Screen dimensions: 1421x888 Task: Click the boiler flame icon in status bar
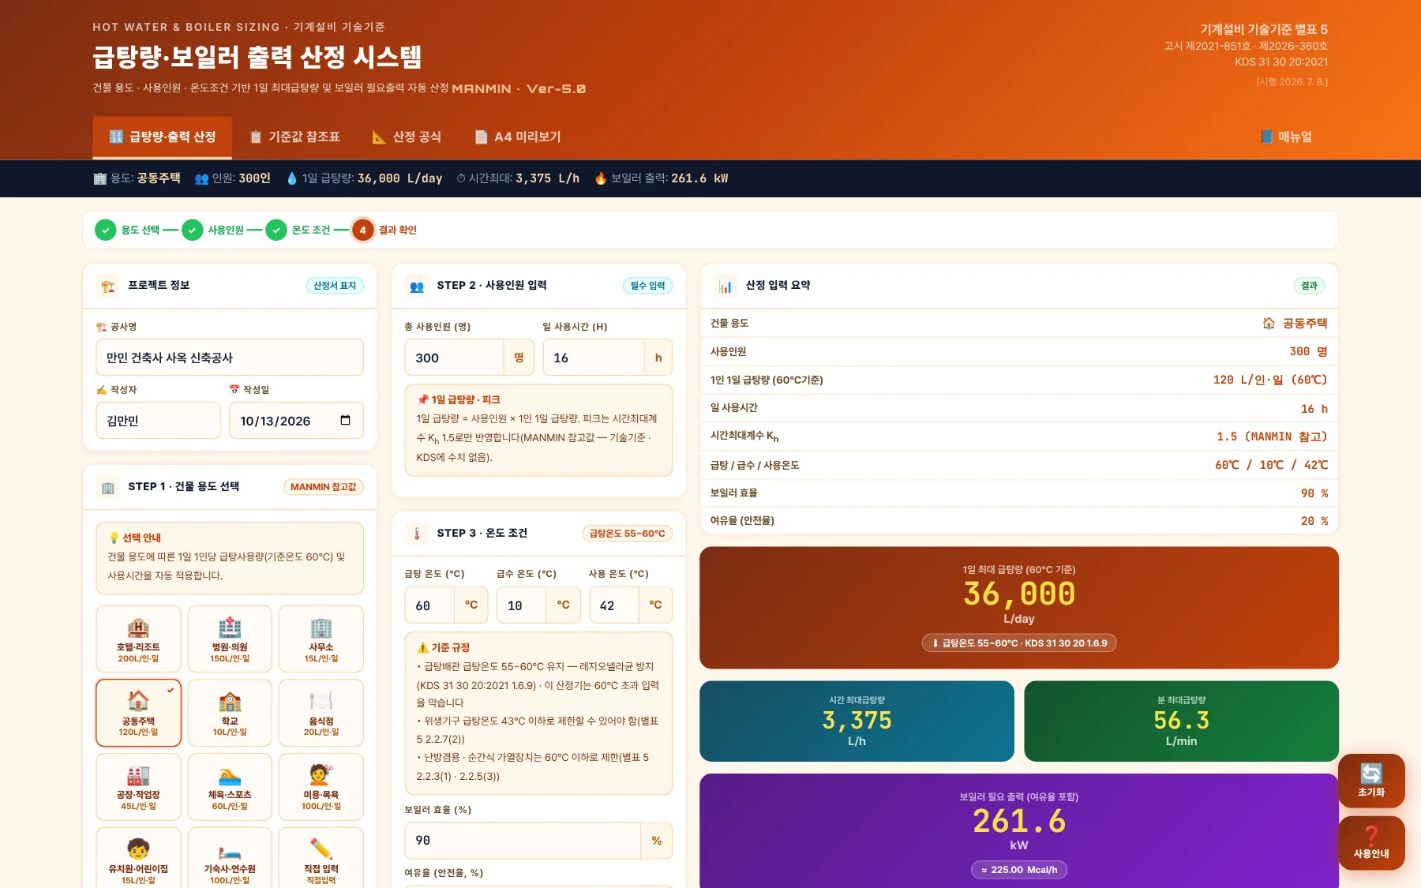coord(601,178)
